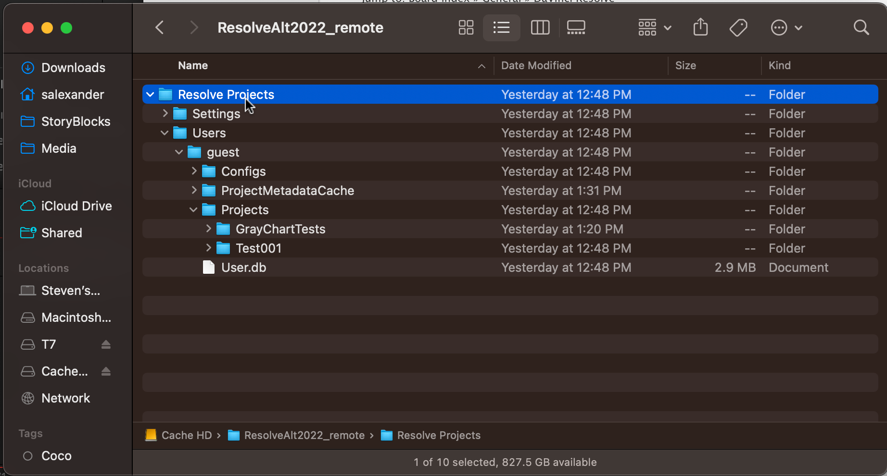
Task: Select the Projects folder row
Action: (x=510, y=210)
